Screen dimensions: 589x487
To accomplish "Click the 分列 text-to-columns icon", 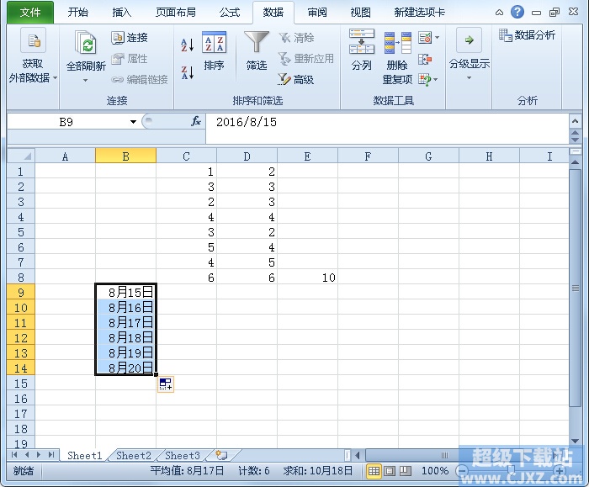I will [361, 50].
